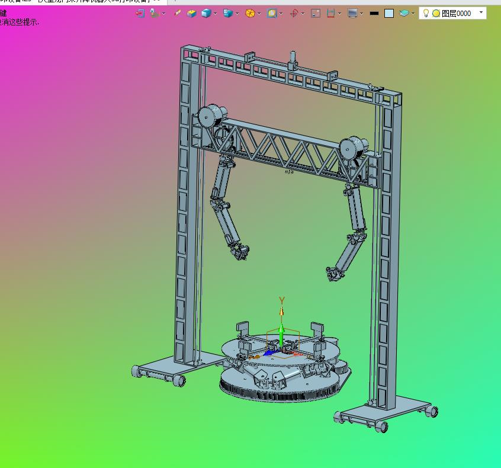Click the green Y axis arrow handle
This screenshot has width=501, height=468.
click(x=282, y=331)
